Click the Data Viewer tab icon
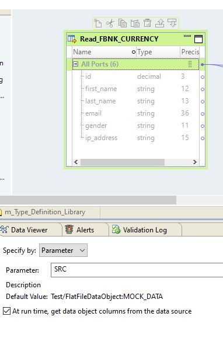 click(4, 229)
